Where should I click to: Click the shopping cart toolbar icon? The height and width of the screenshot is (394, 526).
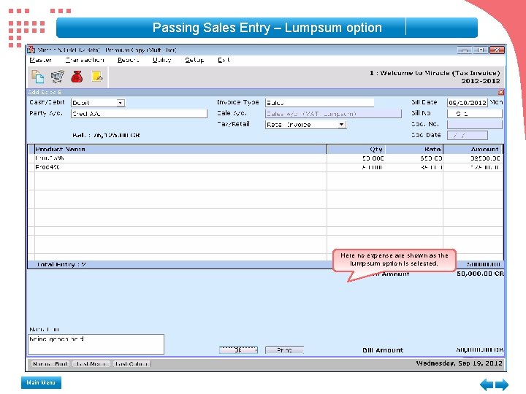tap(58, 77)
